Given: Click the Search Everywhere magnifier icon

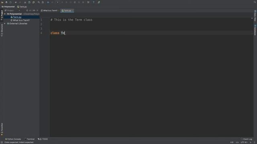Looking at the screenshot, I should (x=255, y=2).
